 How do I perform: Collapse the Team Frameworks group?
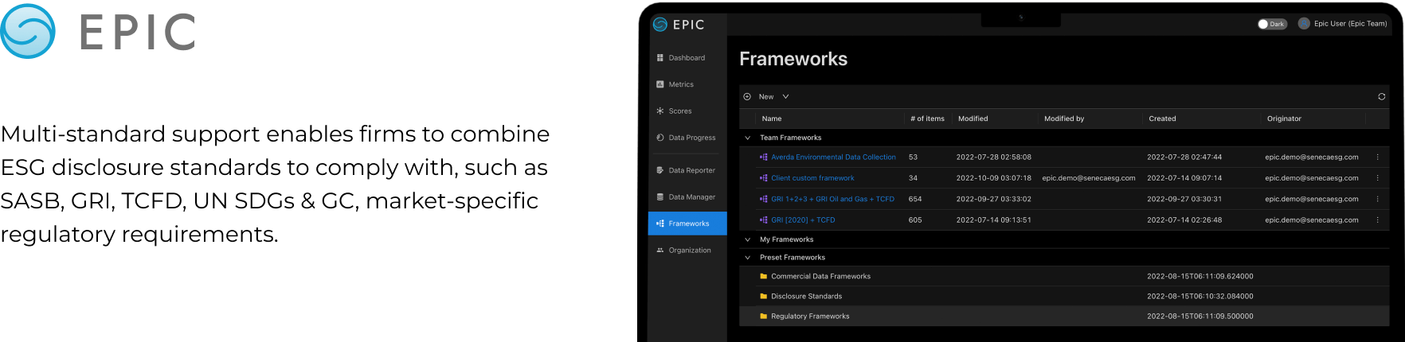point(747,138)
